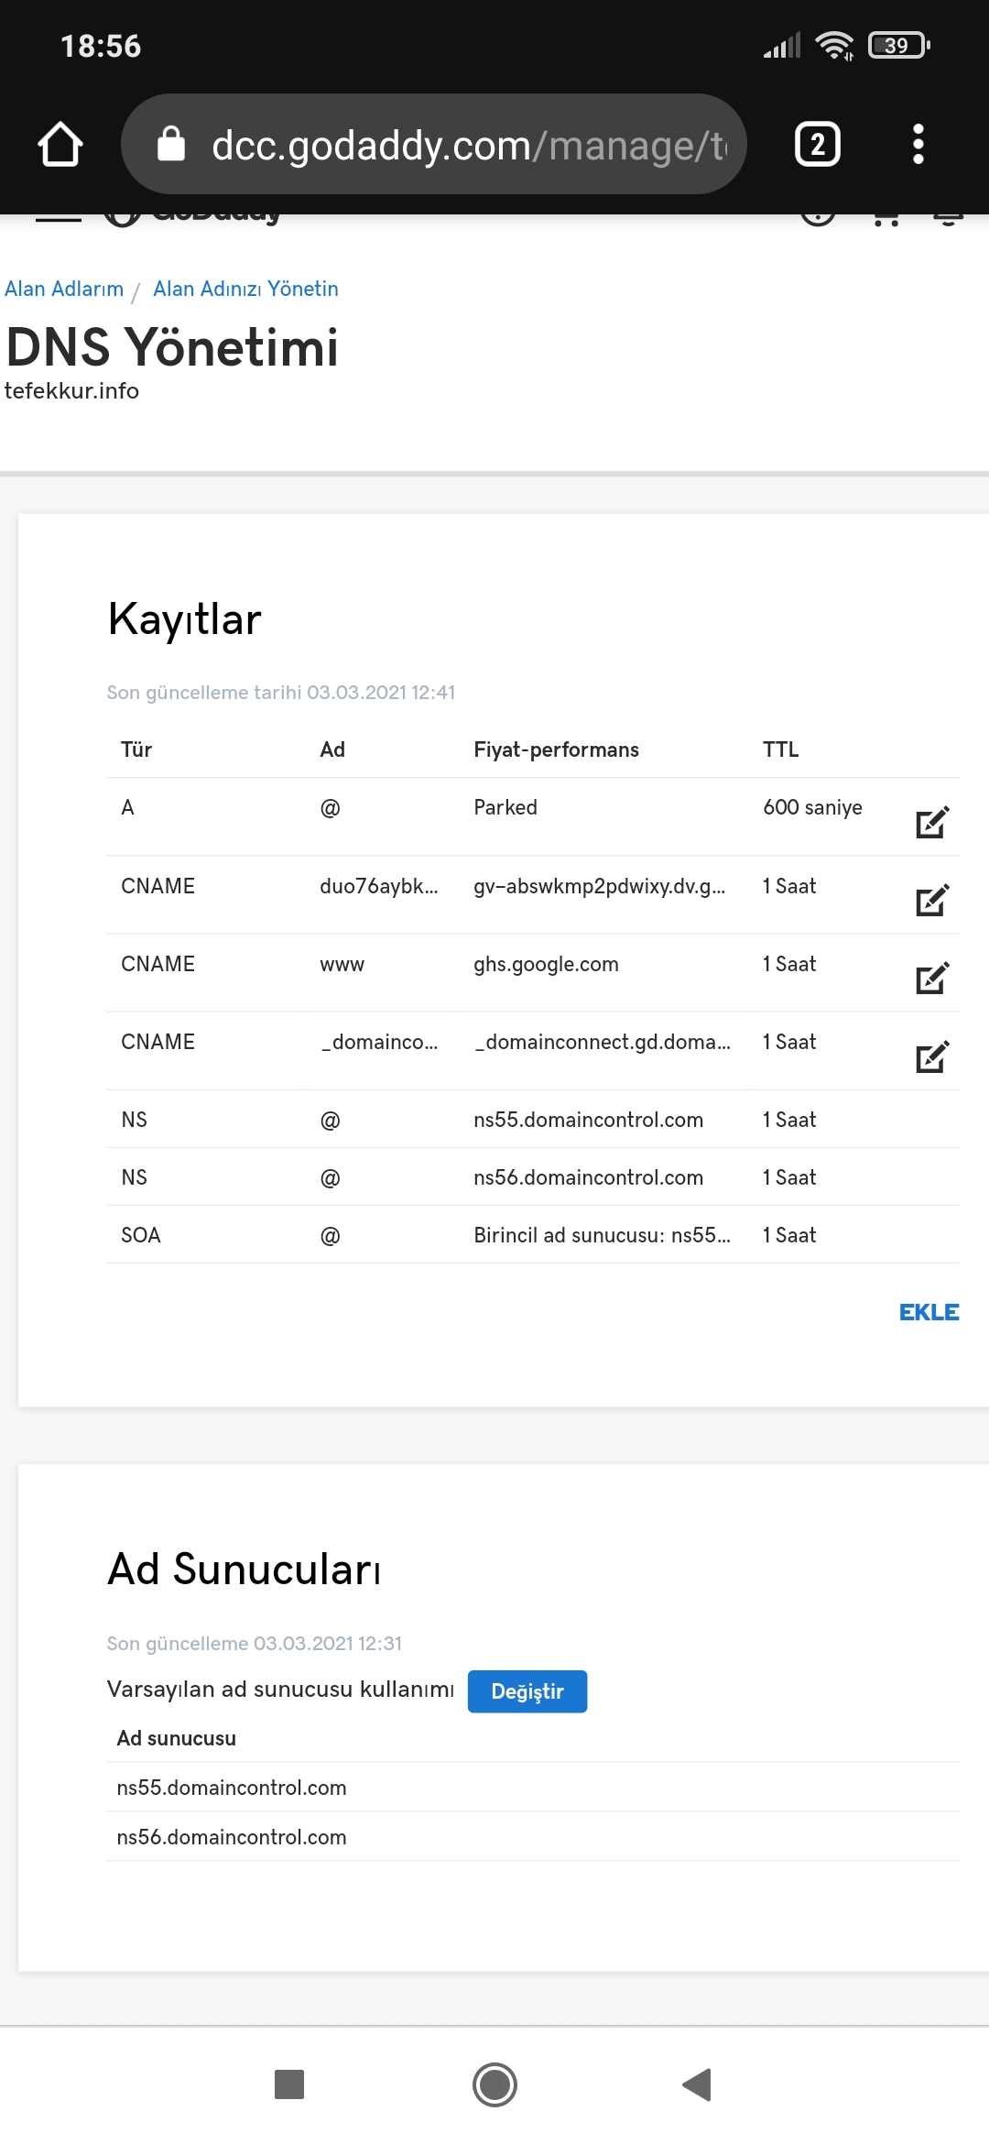Open Alan Adınızı Yönetin breadcrumb link
This screenshot has width=989, height=2144.
click(x=245, y=289)
